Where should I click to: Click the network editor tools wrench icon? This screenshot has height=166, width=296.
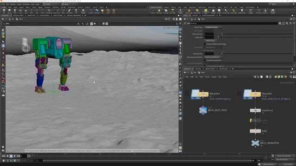(x=255, y=77)
